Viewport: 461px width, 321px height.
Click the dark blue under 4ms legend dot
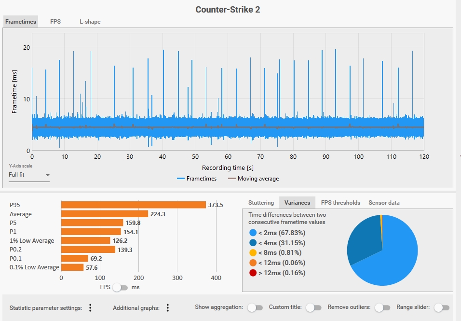coord(253,243)
